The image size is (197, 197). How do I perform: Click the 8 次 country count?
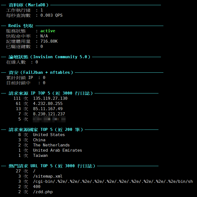tap(23, 135)
